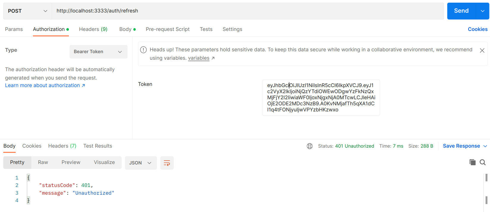
Task: Expand the Send button options arrow
Action: tap(482, 11)
